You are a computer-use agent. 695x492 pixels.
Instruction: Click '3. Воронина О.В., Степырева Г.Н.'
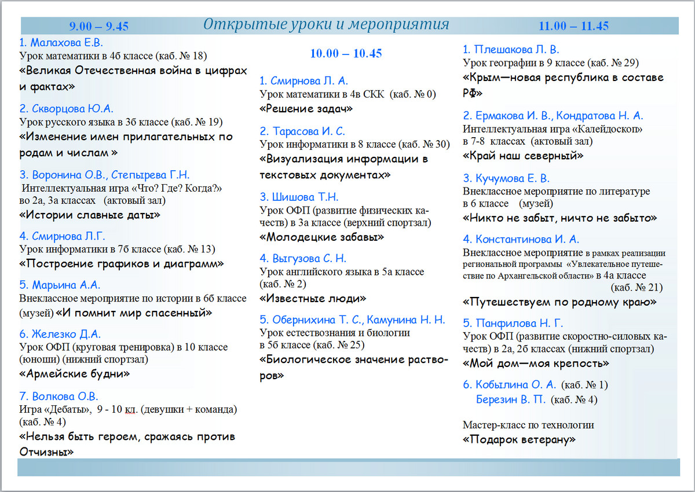pyautogui.click(x=104, y=175)
